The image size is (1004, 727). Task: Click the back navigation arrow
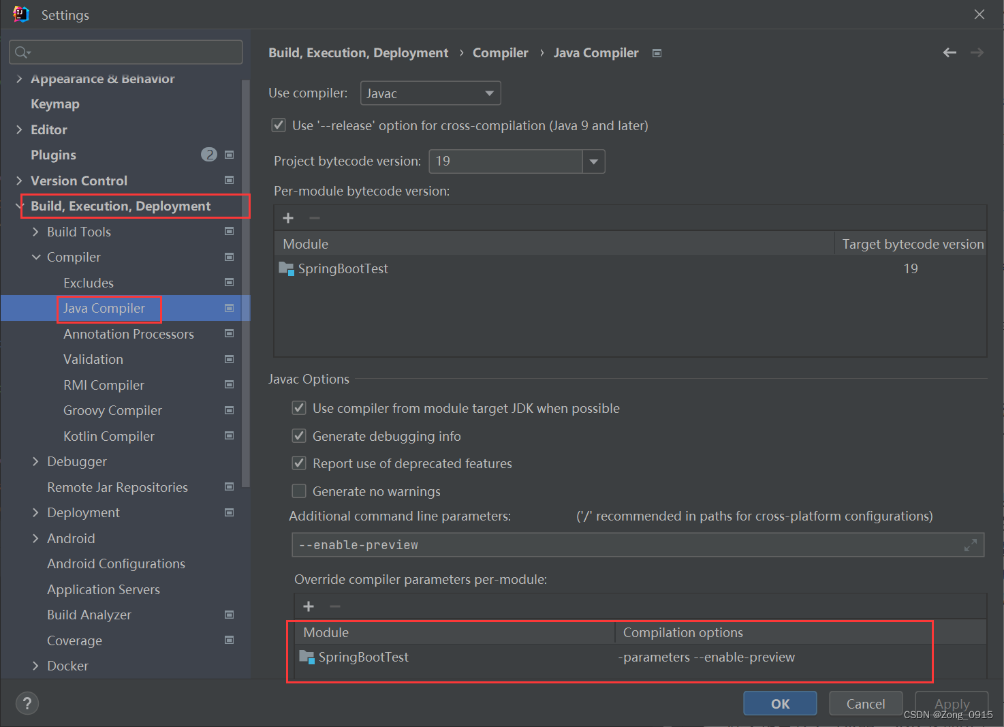click(x=950, y=52)
